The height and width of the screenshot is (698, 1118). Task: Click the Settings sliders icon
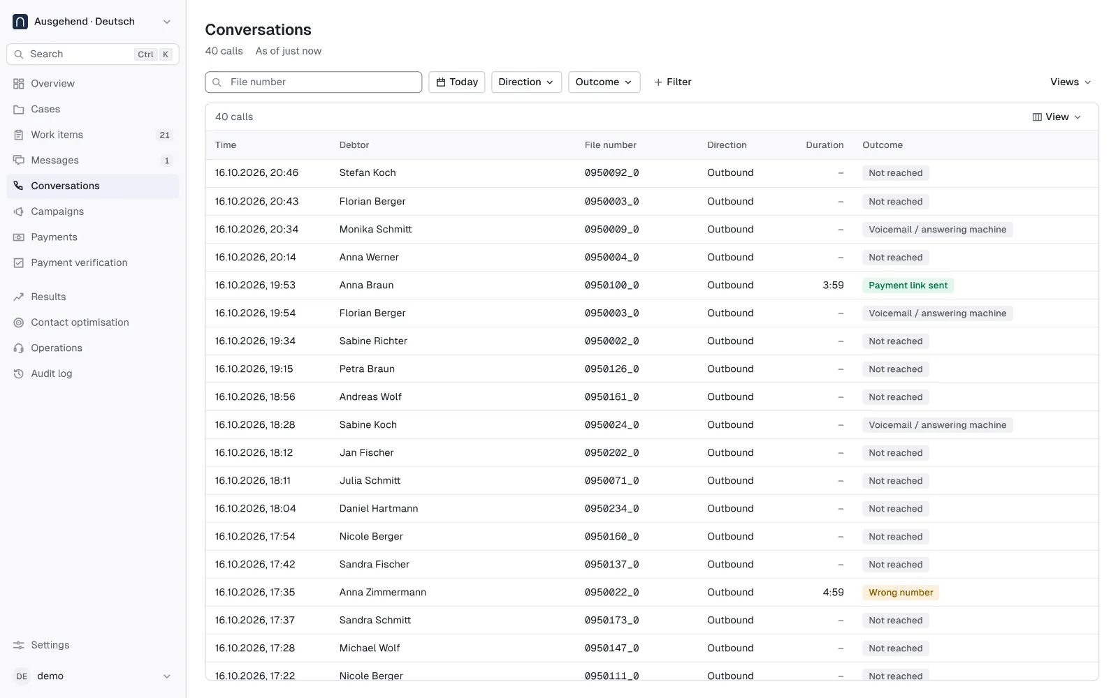pos(19,646)
